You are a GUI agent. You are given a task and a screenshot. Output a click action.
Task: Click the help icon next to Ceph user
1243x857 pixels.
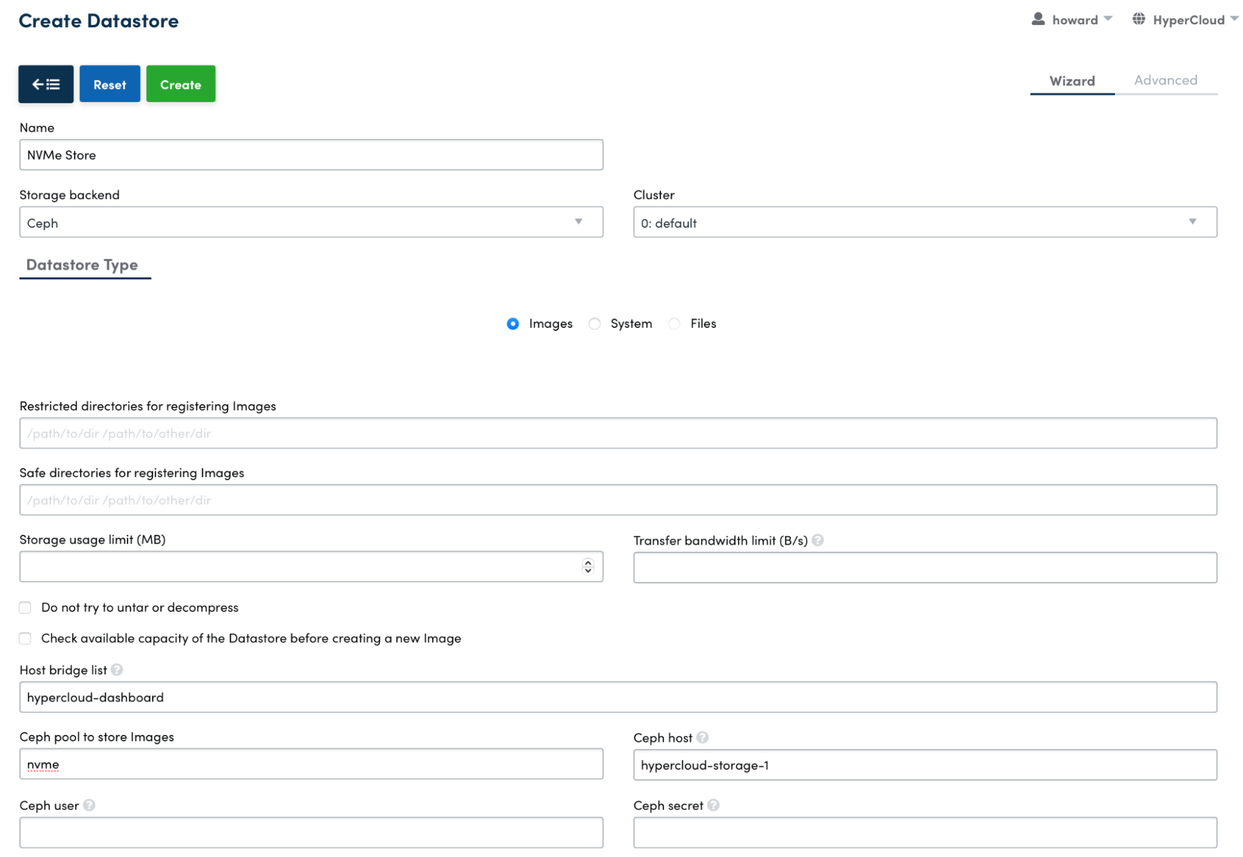[x=90, y=805]
